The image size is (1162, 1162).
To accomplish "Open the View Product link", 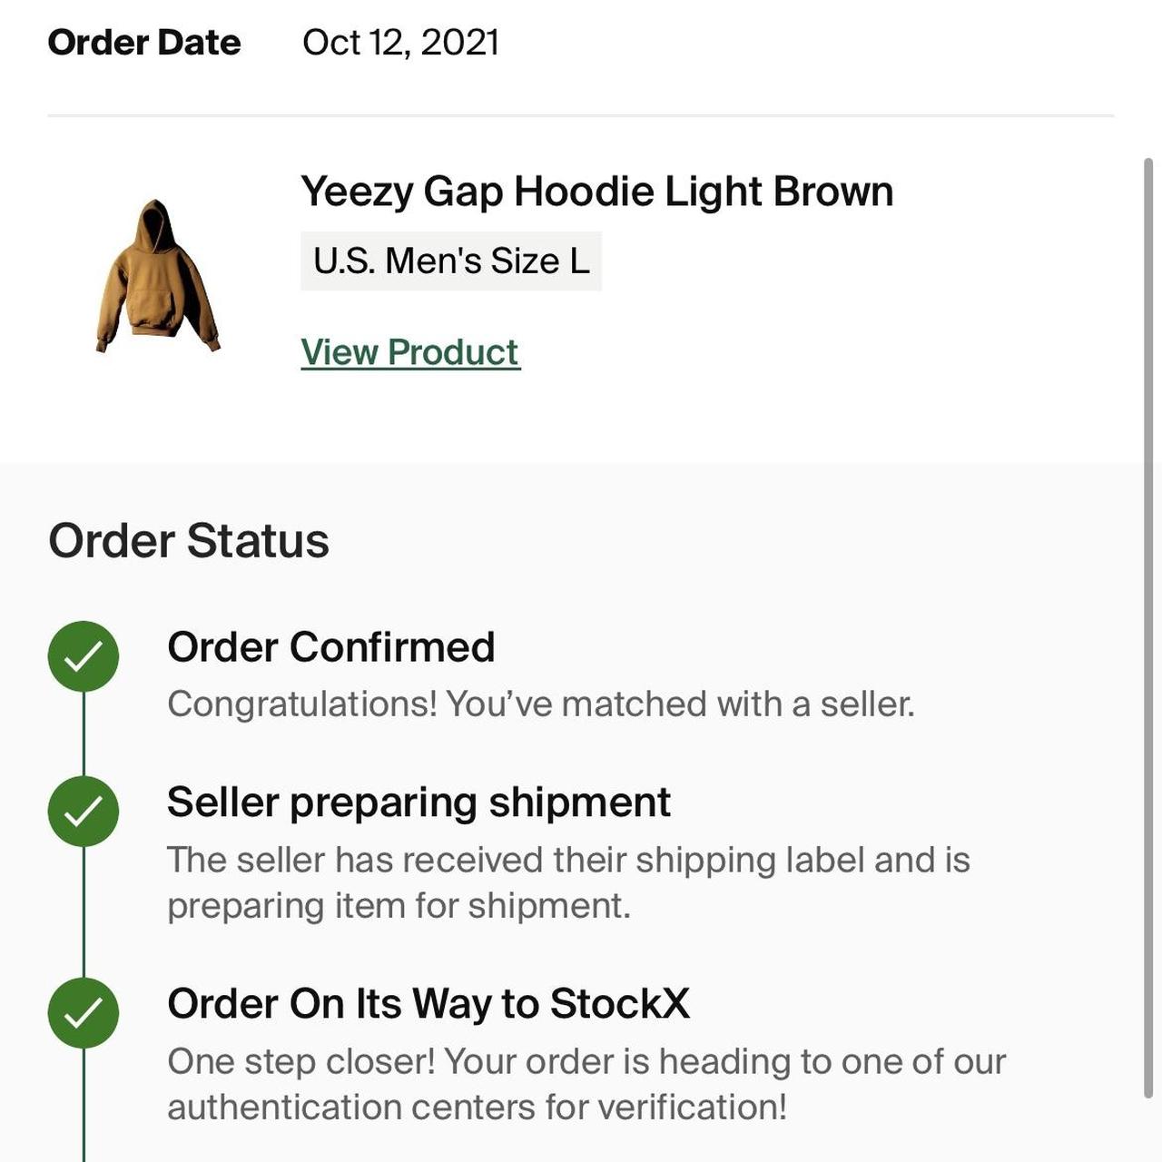I will click(x=410, y=352).
